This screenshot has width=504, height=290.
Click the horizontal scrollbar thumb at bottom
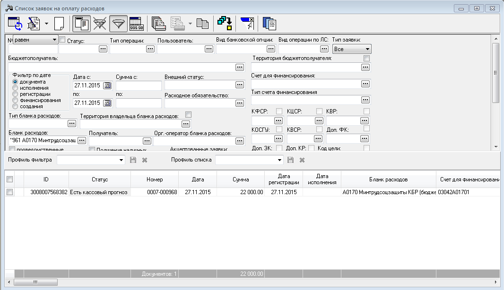(x=35, y=282)
